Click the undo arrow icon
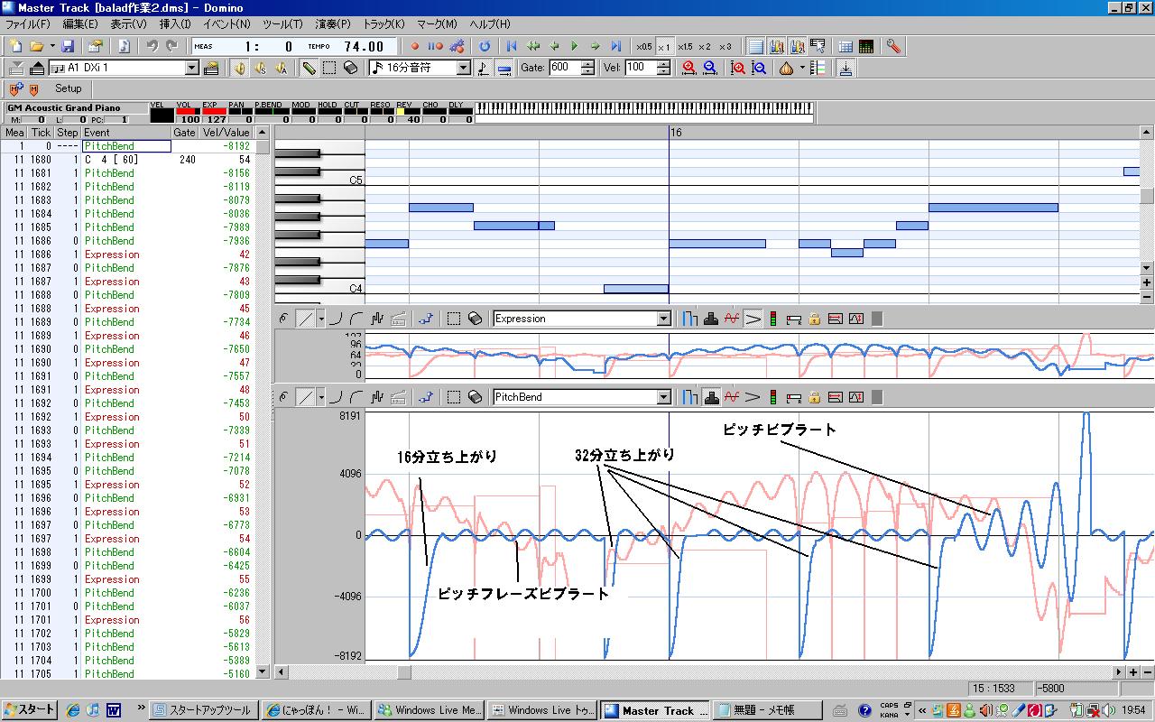Viewport: 1155px width, 722px height. click(152, 46)
